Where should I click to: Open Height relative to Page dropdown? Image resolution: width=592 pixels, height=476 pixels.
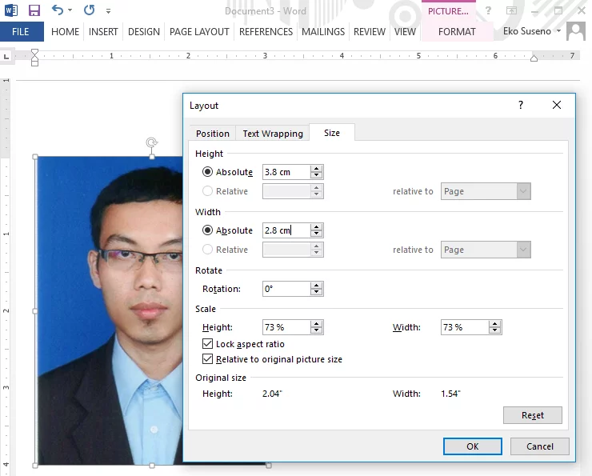tap(486, 191)
